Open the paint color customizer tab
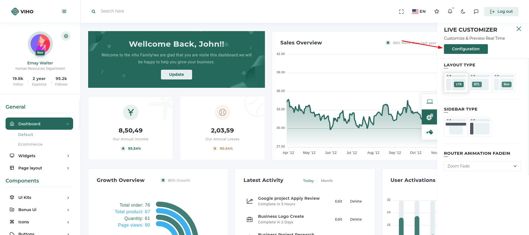The width and height of the screenshot is (529, 235). pos(429,132)
